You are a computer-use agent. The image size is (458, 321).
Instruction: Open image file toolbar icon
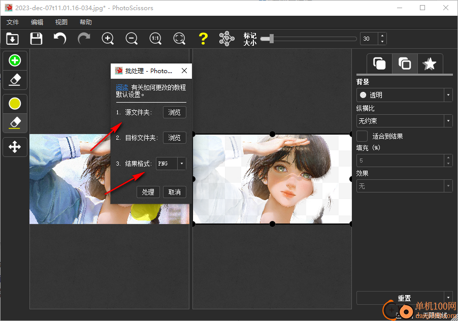(12, 39)
